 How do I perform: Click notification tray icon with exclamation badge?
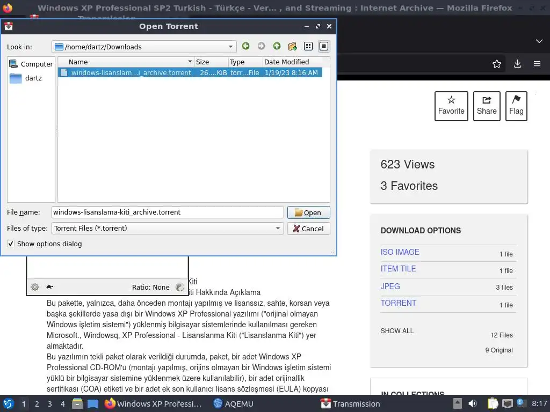[521, 403]
